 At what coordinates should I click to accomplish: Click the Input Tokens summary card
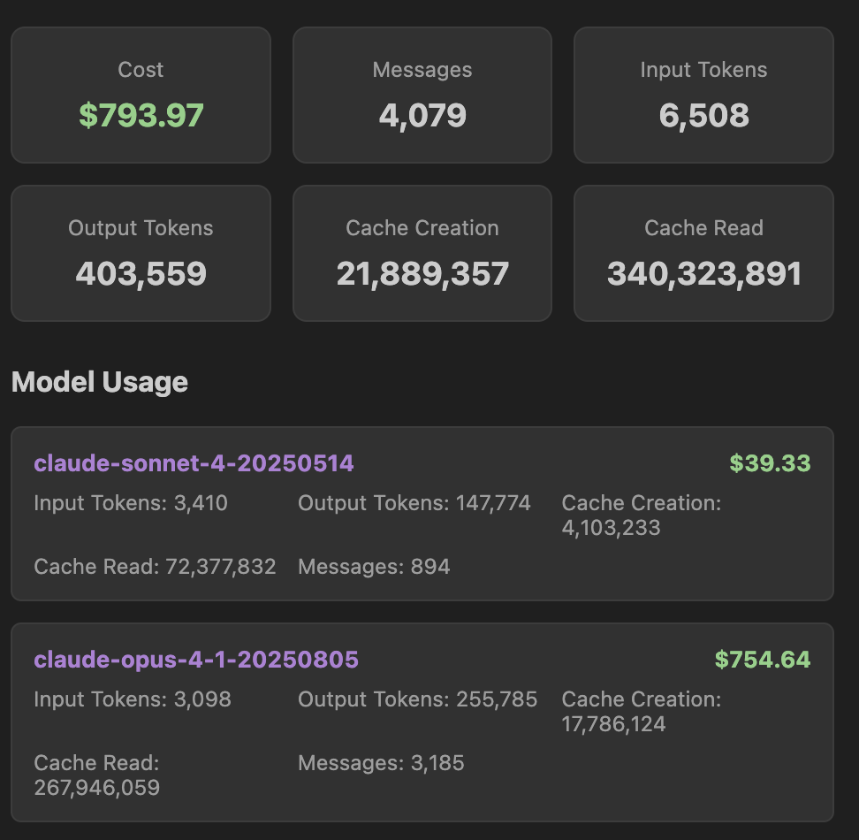click(703, 95)
